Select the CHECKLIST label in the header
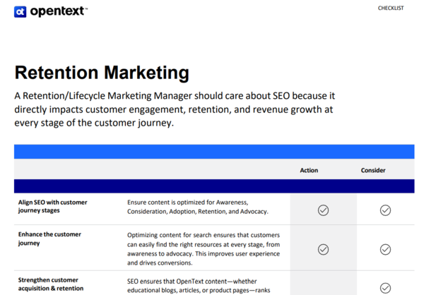 click(x=391, y=8)
